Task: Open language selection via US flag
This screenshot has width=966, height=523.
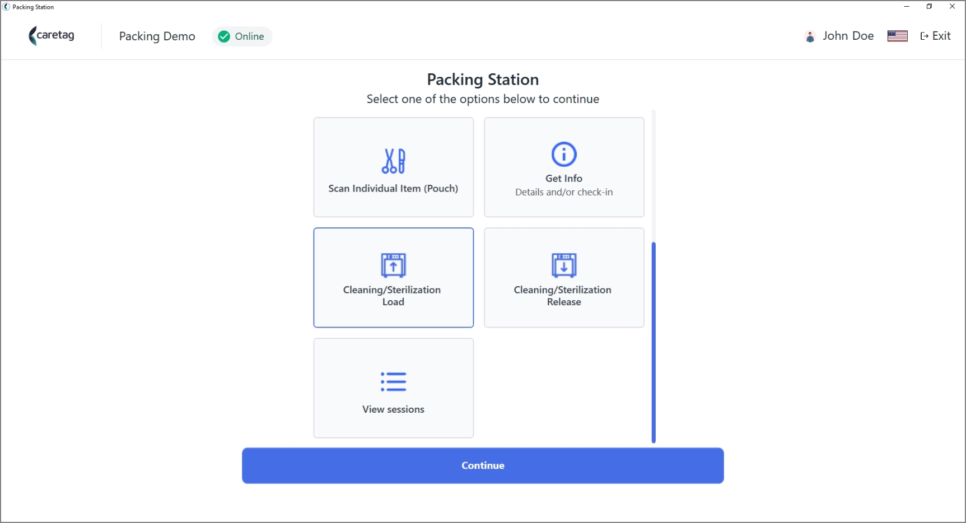Action: 897,36
